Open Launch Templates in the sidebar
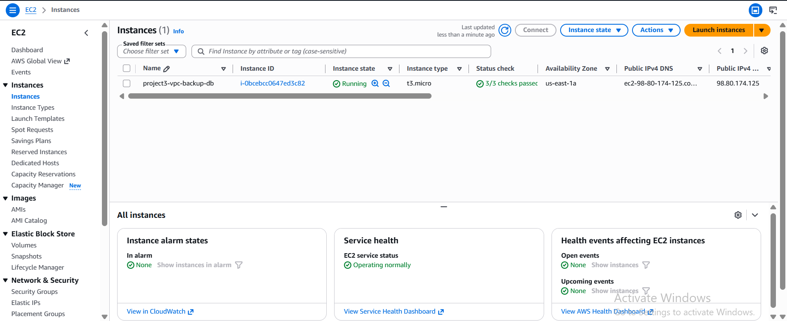Viewport: 787px width, 321px height. pos(38,119)
